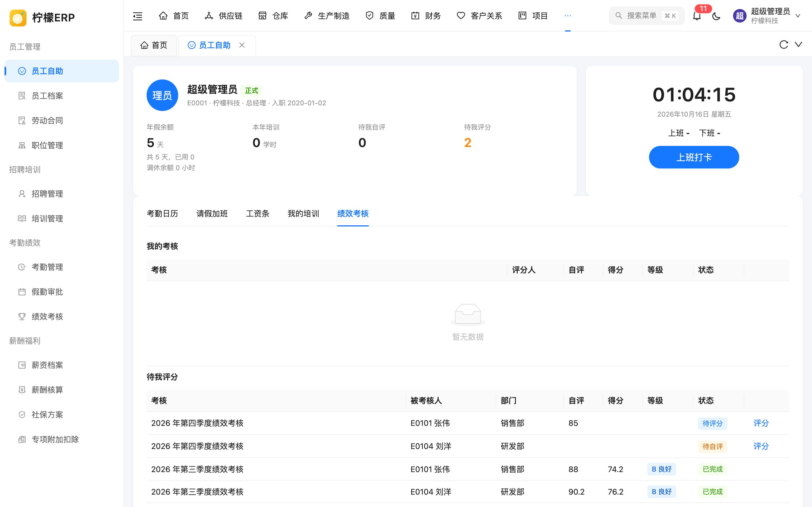812x507 pixels.
Task: Switch to the 请假加班 tab
Action: click(212, 214)
